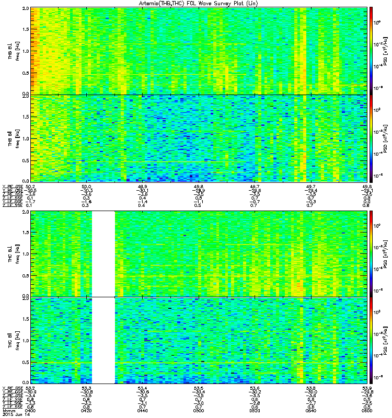Click the X_RE_GSE row label under THB panels

pyautogui.click(x=13, y=187)
